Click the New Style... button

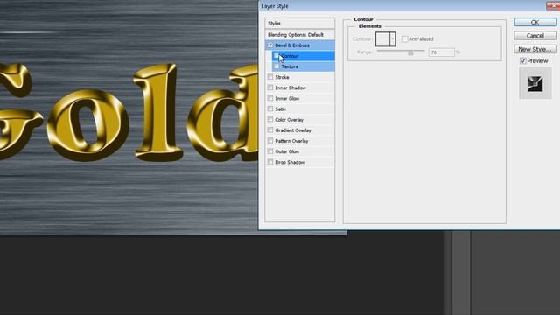point(535,49)
